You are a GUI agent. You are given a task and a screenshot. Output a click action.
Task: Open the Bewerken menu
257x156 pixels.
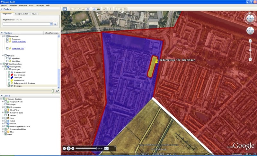pos(13,5)
